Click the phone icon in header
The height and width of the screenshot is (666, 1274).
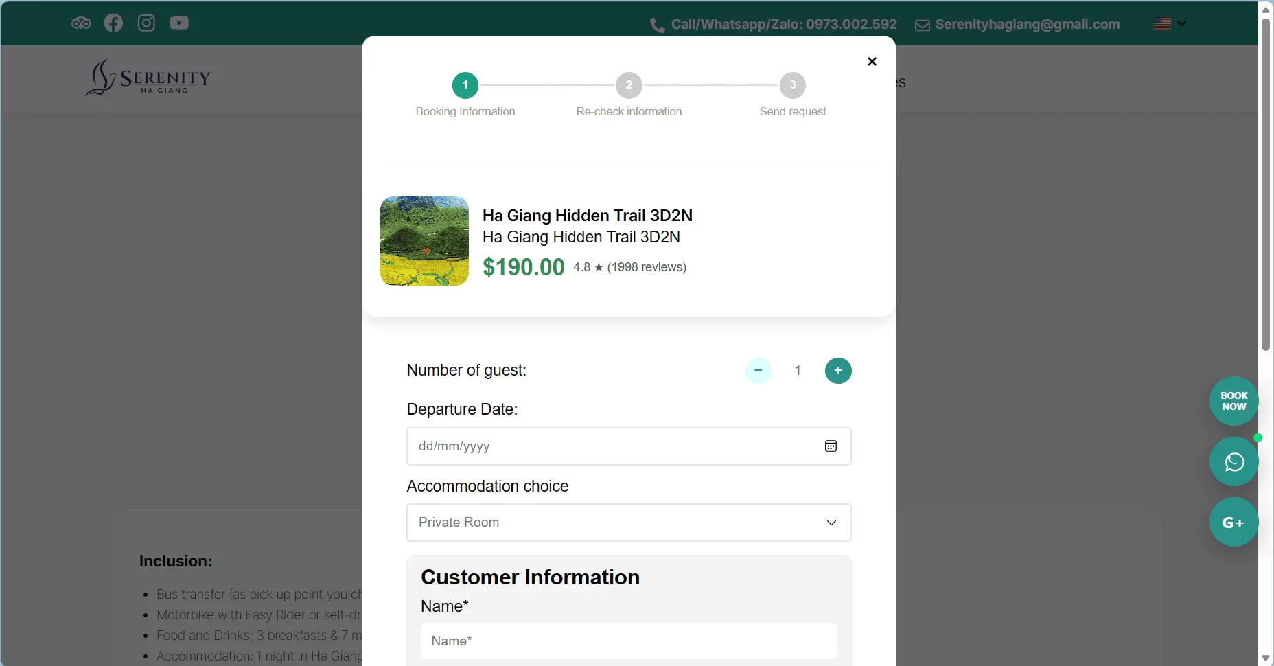657,25
